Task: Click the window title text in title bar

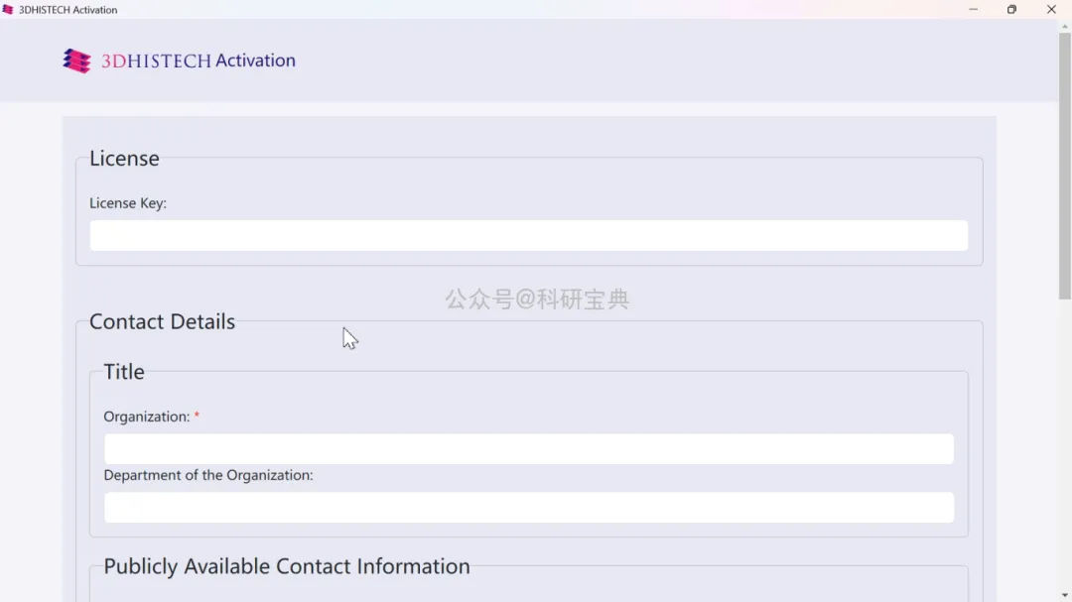Action: coord(67,10)
